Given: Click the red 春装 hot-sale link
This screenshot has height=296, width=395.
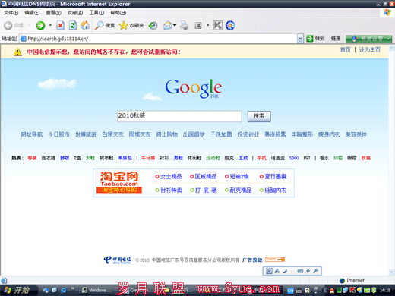Looking at the screenshot, I should [32, 158].
